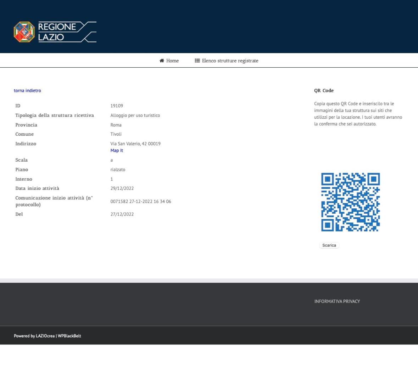418x371 pixels.
Task: Click the Home house icon
Action: point(162,61)
